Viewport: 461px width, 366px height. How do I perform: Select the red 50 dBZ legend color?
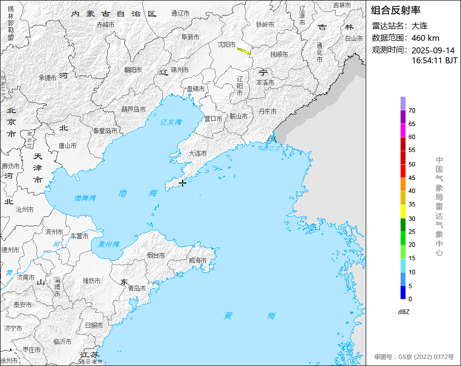pyautogui.click(x=403, y=171)
